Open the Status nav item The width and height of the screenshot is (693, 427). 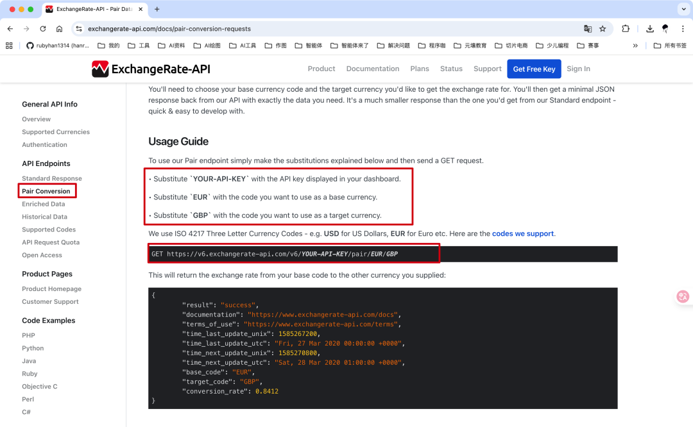(451, 69)
